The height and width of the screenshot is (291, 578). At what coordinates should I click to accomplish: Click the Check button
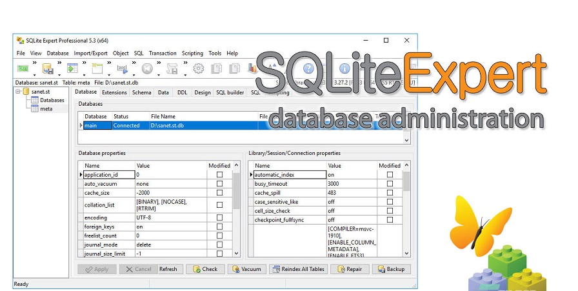204,269
